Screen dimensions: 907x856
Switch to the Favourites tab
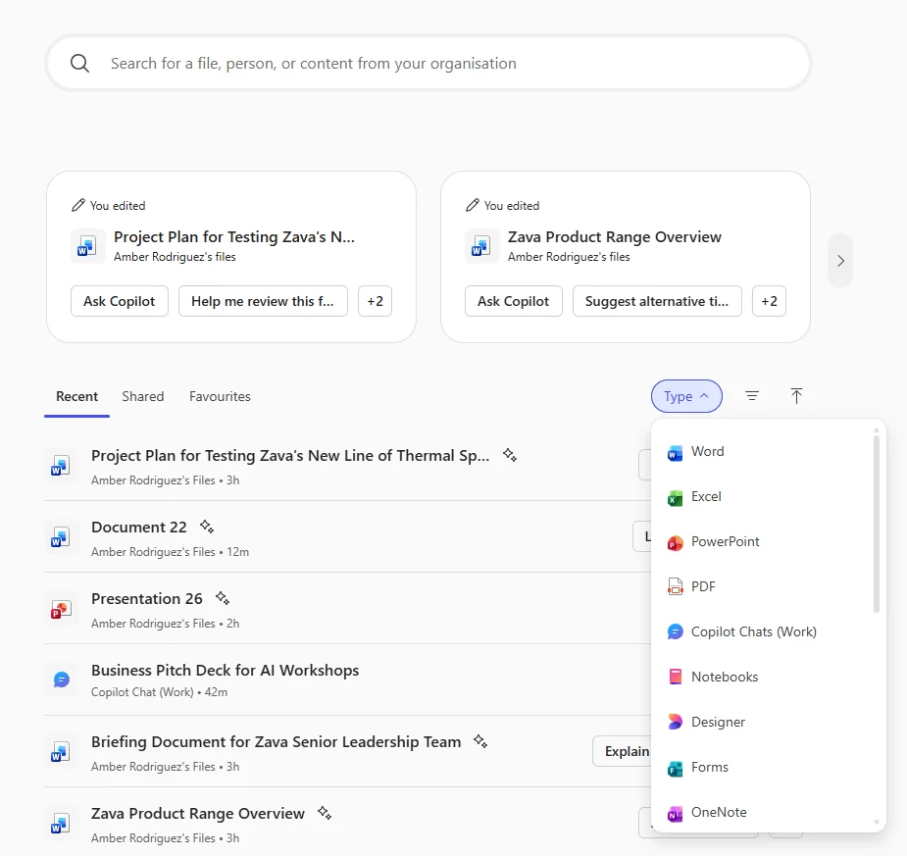point(220,396)
